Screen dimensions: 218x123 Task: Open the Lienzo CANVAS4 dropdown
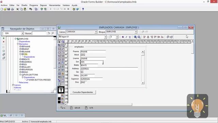point(96,32)
